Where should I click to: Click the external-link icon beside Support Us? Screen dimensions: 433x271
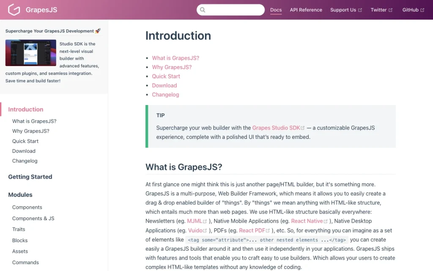360,10
